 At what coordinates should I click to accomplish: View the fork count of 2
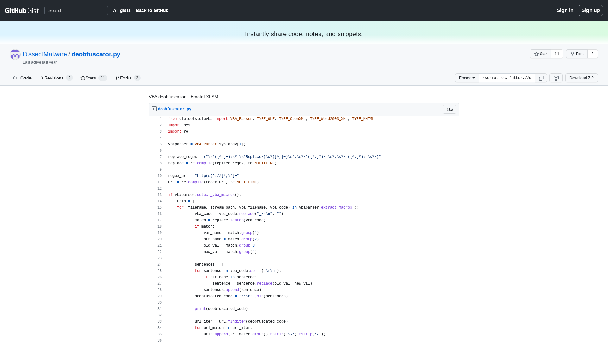592,54
